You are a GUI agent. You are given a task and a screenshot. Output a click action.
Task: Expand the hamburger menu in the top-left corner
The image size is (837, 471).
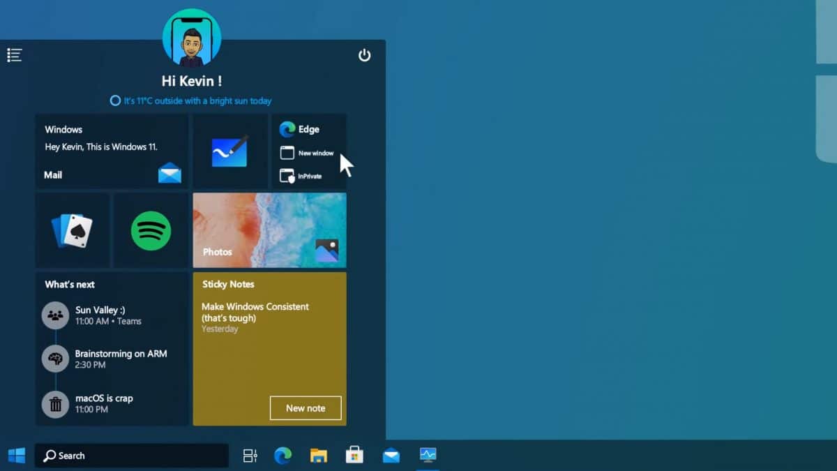point(15,54)
